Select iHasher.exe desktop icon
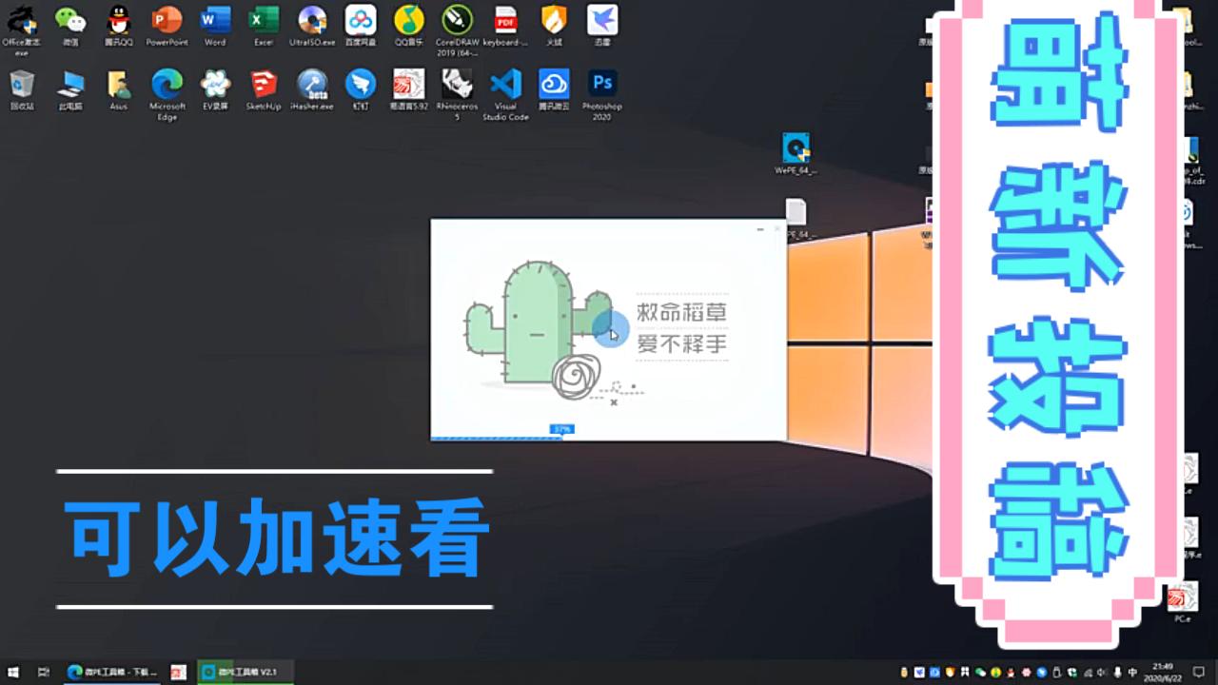 click(312, 90)
